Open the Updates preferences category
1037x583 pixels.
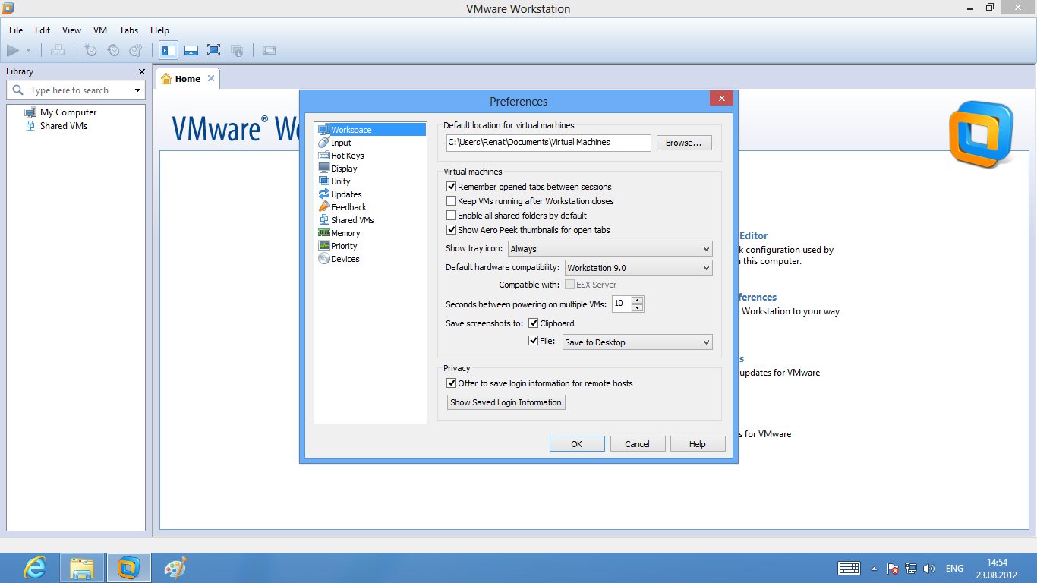click(345, 194)
